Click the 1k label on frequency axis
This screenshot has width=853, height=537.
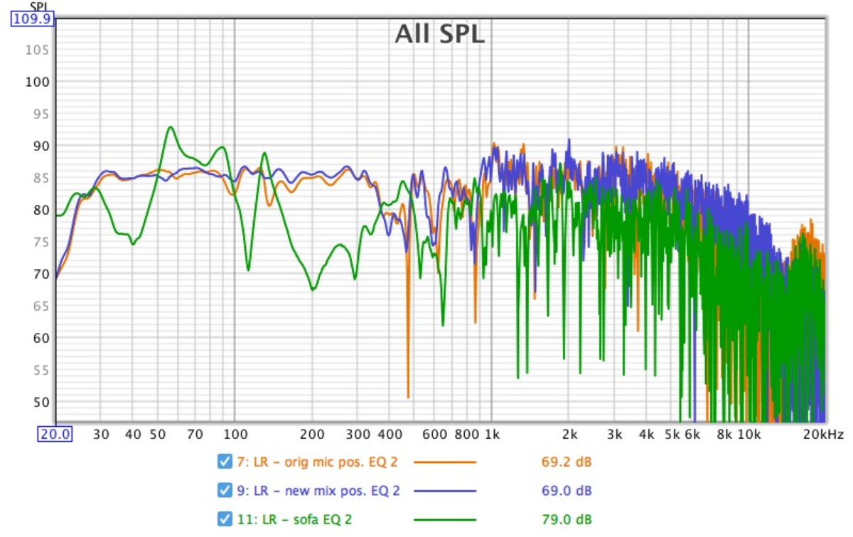click(x=491, y=435)
